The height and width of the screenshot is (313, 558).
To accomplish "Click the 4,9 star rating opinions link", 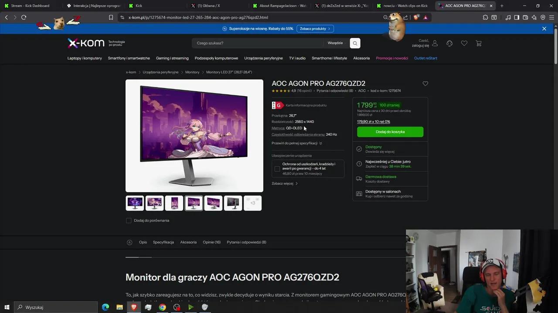I will [x=292, y=91].
